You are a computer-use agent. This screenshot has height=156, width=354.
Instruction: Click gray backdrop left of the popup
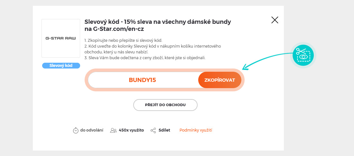point(16,78)
